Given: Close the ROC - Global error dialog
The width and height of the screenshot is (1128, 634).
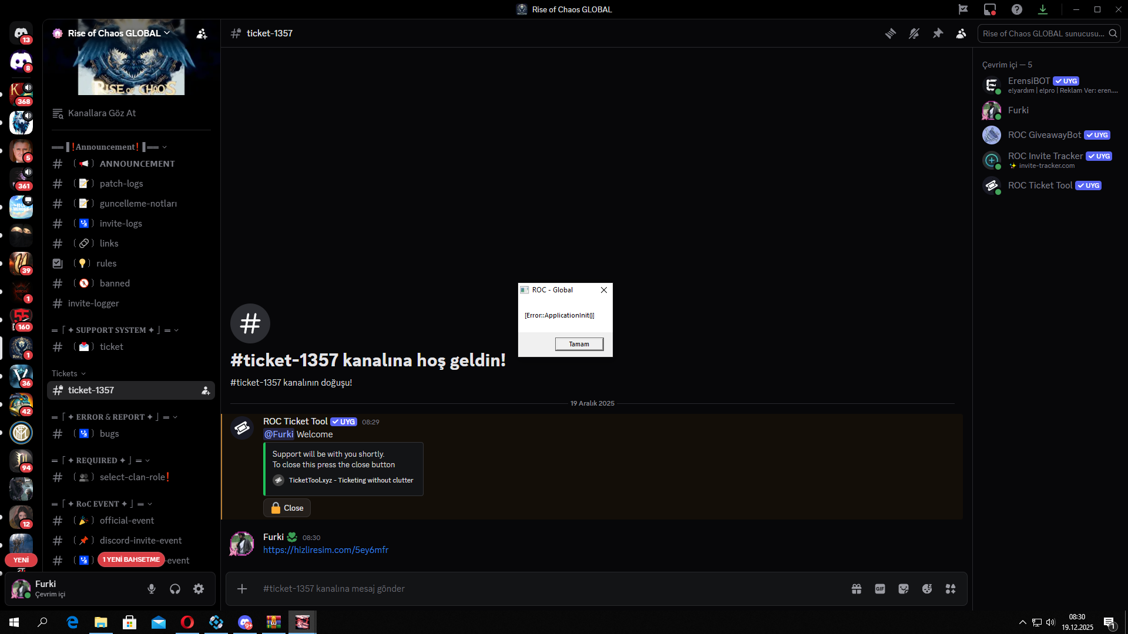Looking at the screenshot, I should coord(604,290).
